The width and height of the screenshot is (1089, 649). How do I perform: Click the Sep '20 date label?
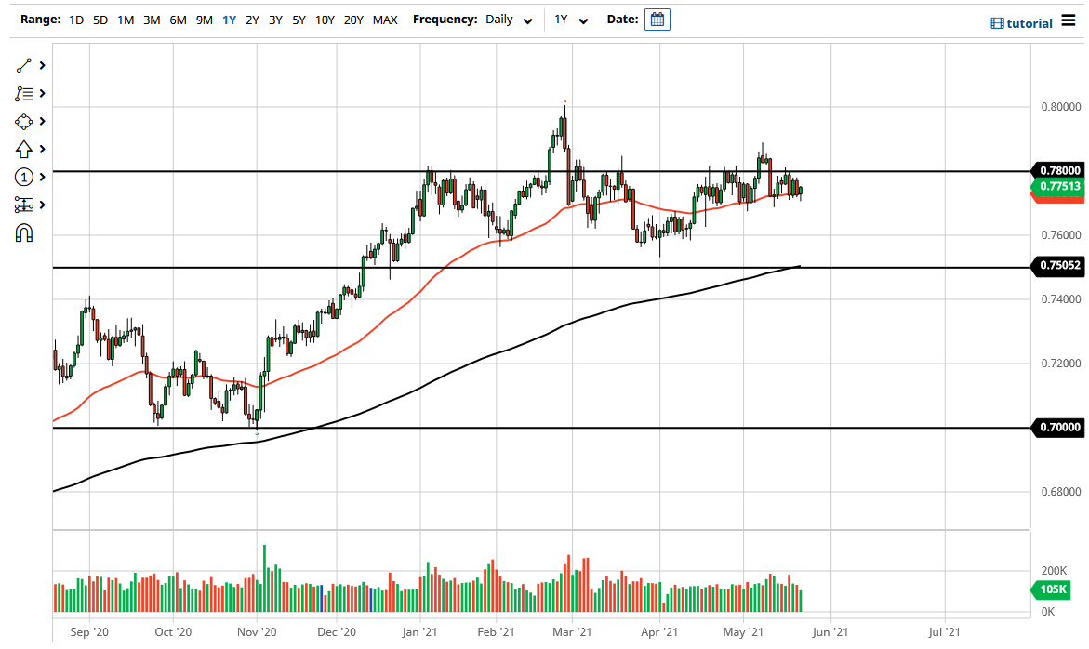(x=89, y=632)
